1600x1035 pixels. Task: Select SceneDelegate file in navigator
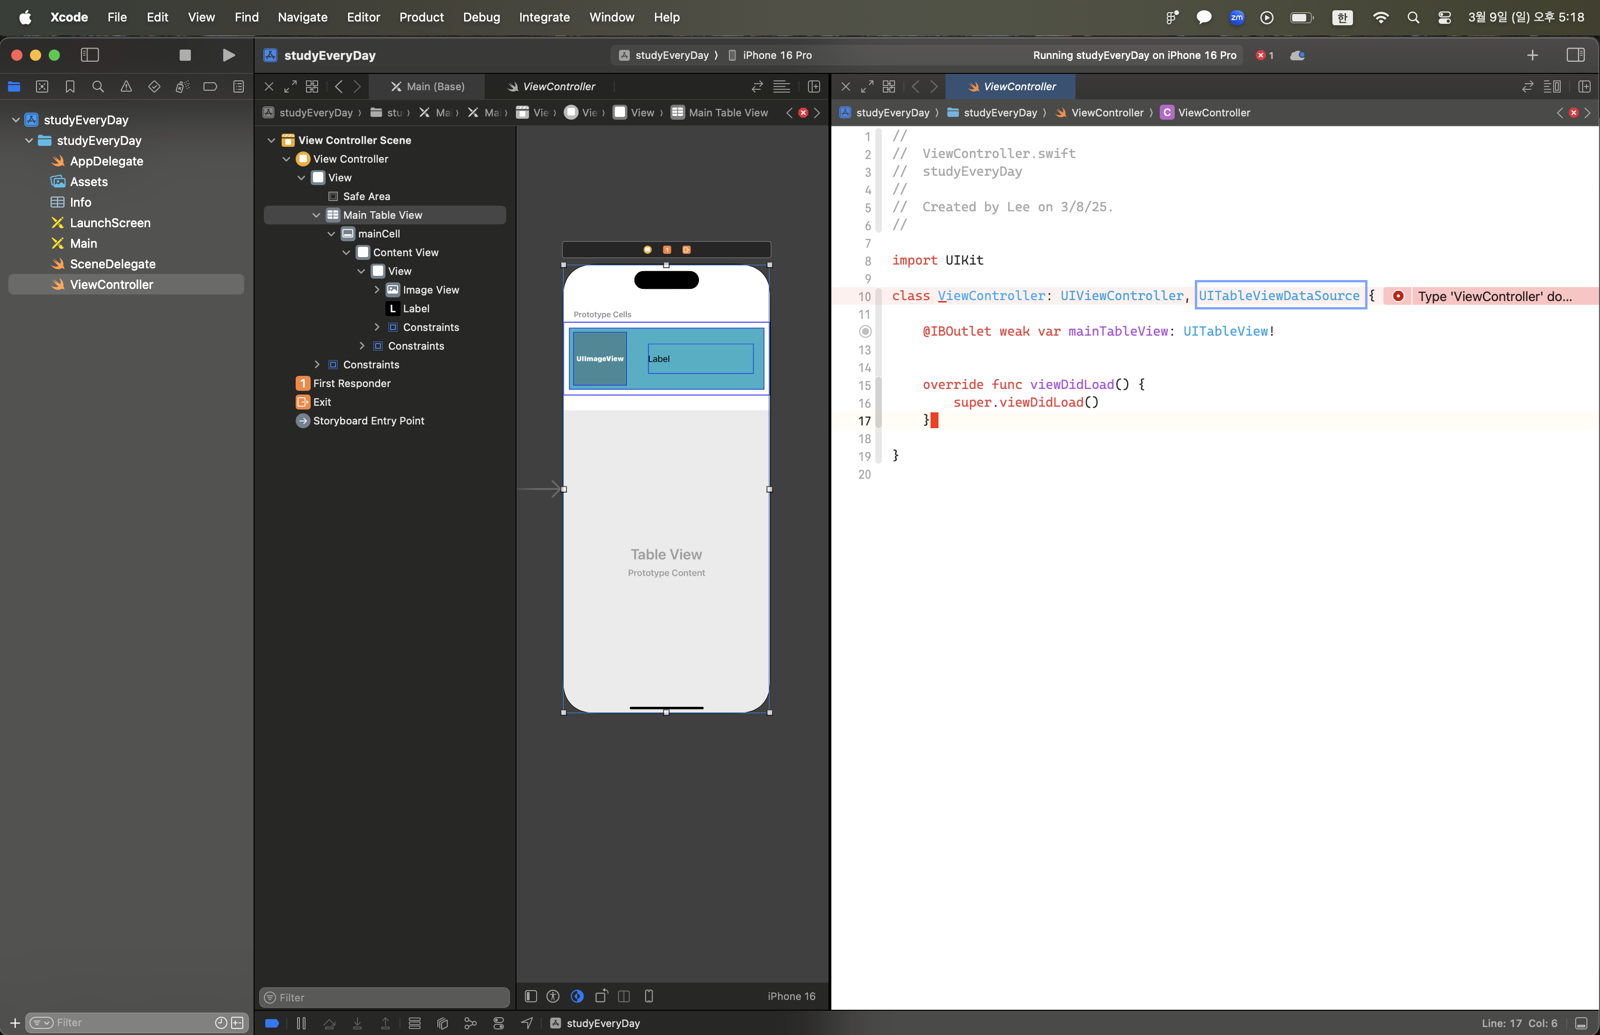pyautogui.click(x=112, y=264)
